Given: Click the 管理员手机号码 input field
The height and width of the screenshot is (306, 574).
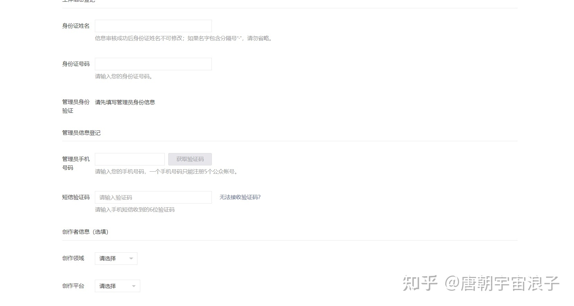Looking at the screenshot, I should pyautogui.click(x=130, y=159).
